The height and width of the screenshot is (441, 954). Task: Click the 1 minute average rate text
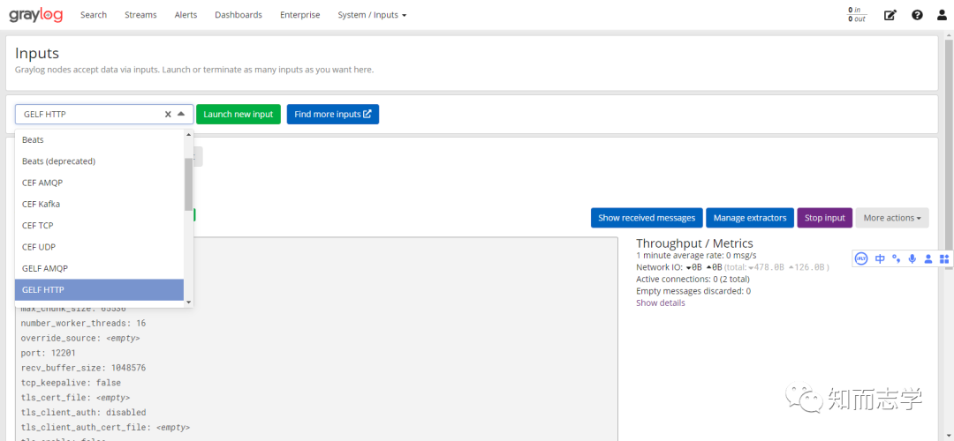pyautogui.click(x=696, y=255)
